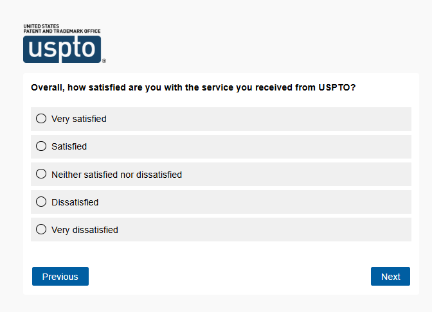This screenshot has height=312, width=432.
Task: Click the 'Satisfied' option label text
Action: (x=69, y=146)
